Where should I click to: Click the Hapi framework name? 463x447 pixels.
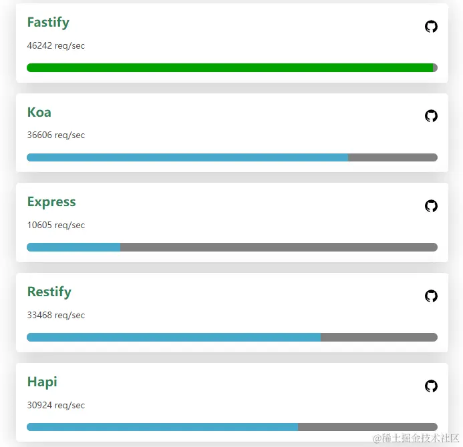click(x=42, y=382)
